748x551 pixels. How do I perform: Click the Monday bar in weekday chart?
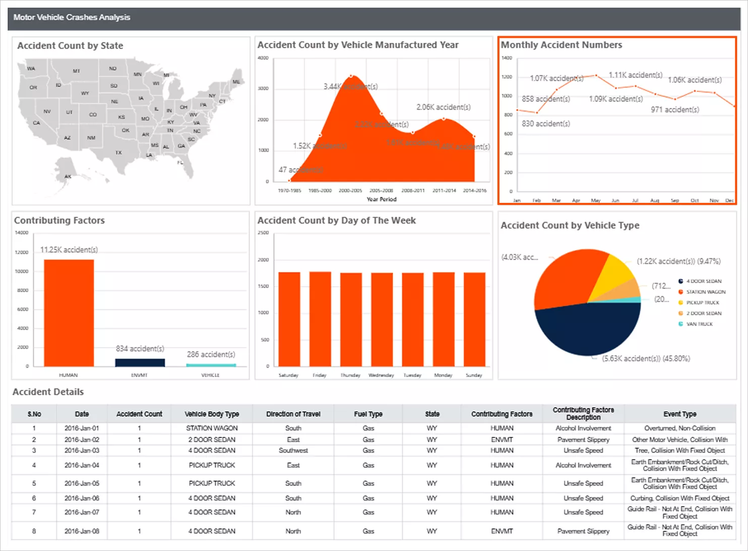tap(444, 319)
